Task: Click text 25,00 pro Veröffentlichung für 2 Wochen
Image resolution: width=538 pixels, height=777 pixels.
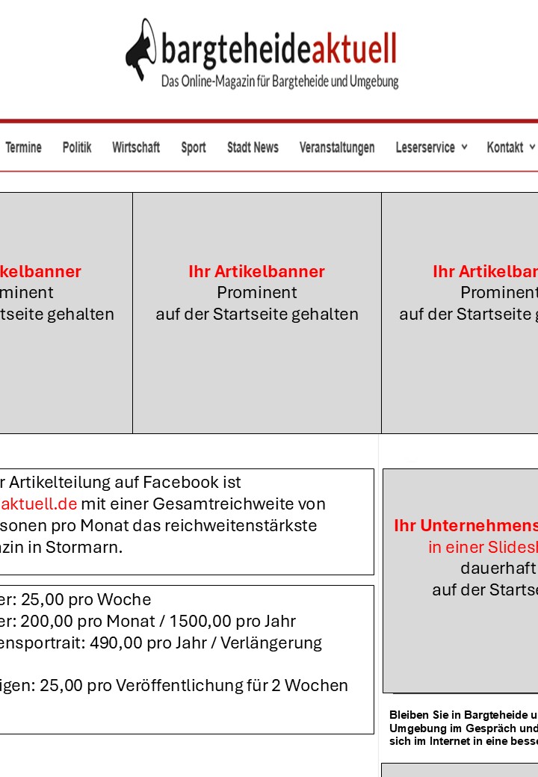Action: 194,685
